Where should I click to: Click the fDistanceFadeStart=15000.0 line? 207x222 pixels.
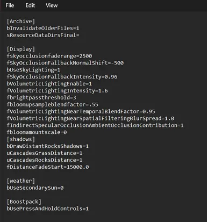pyautogui.click(x=48, y=167)
